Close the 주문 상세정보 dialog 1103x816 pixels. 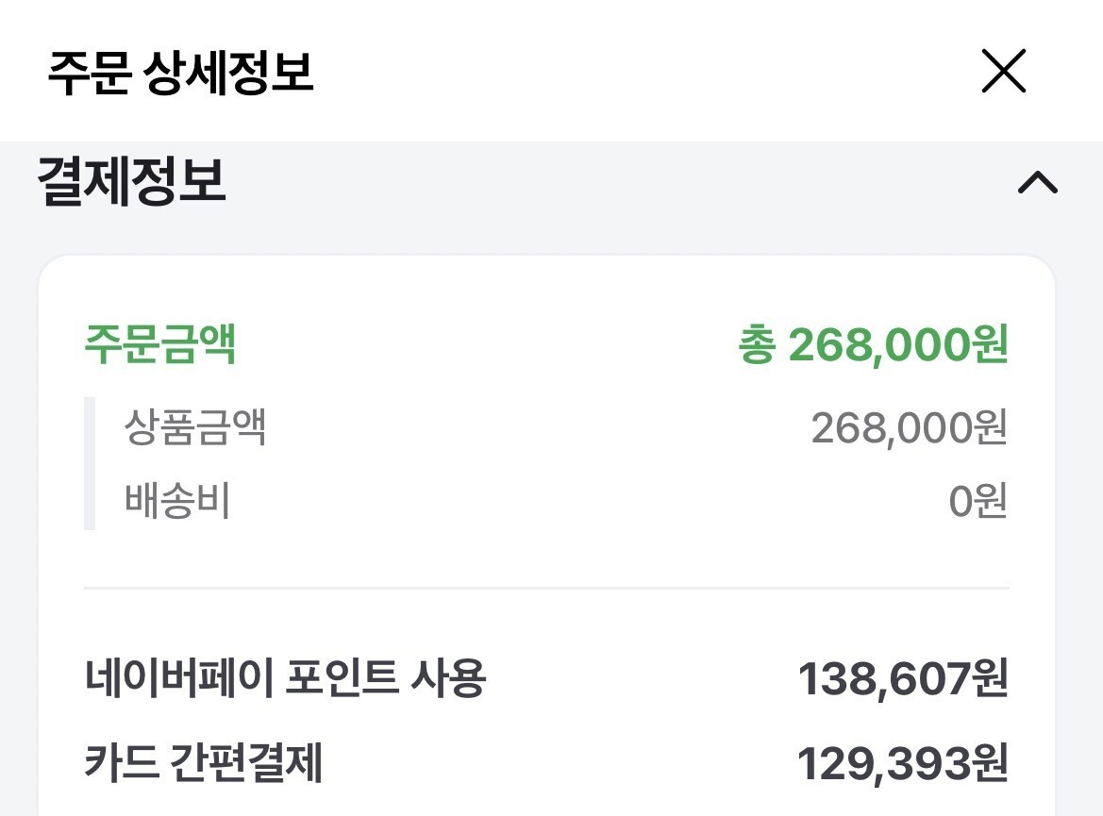point(1003,72)
